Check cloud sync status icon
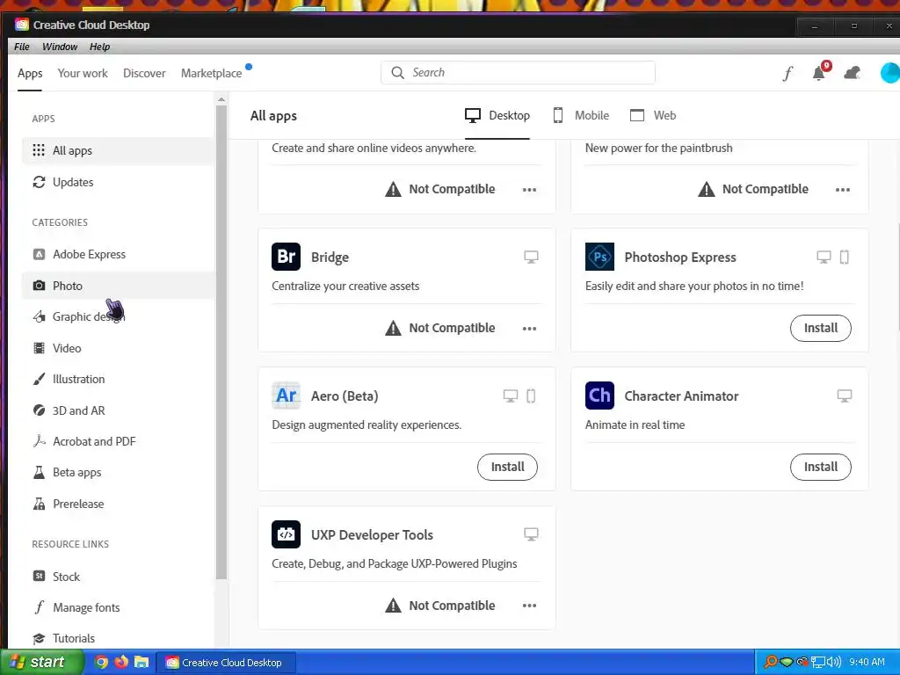 pos(853,73)
